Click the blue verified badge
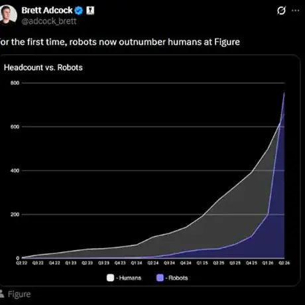This screenshot has height=305, width=305. [79, 11]
